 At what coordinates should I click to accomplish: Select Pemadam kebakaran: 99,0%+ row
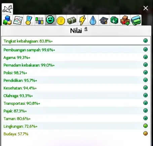(76, 65)
